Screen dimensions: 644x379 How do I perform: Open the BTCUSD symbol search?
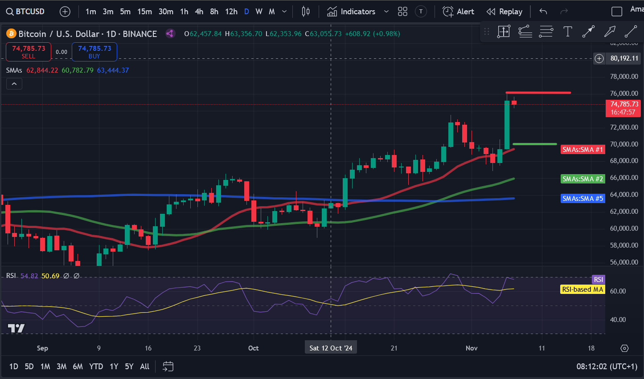pyautogui.click(x=26, y=12)
